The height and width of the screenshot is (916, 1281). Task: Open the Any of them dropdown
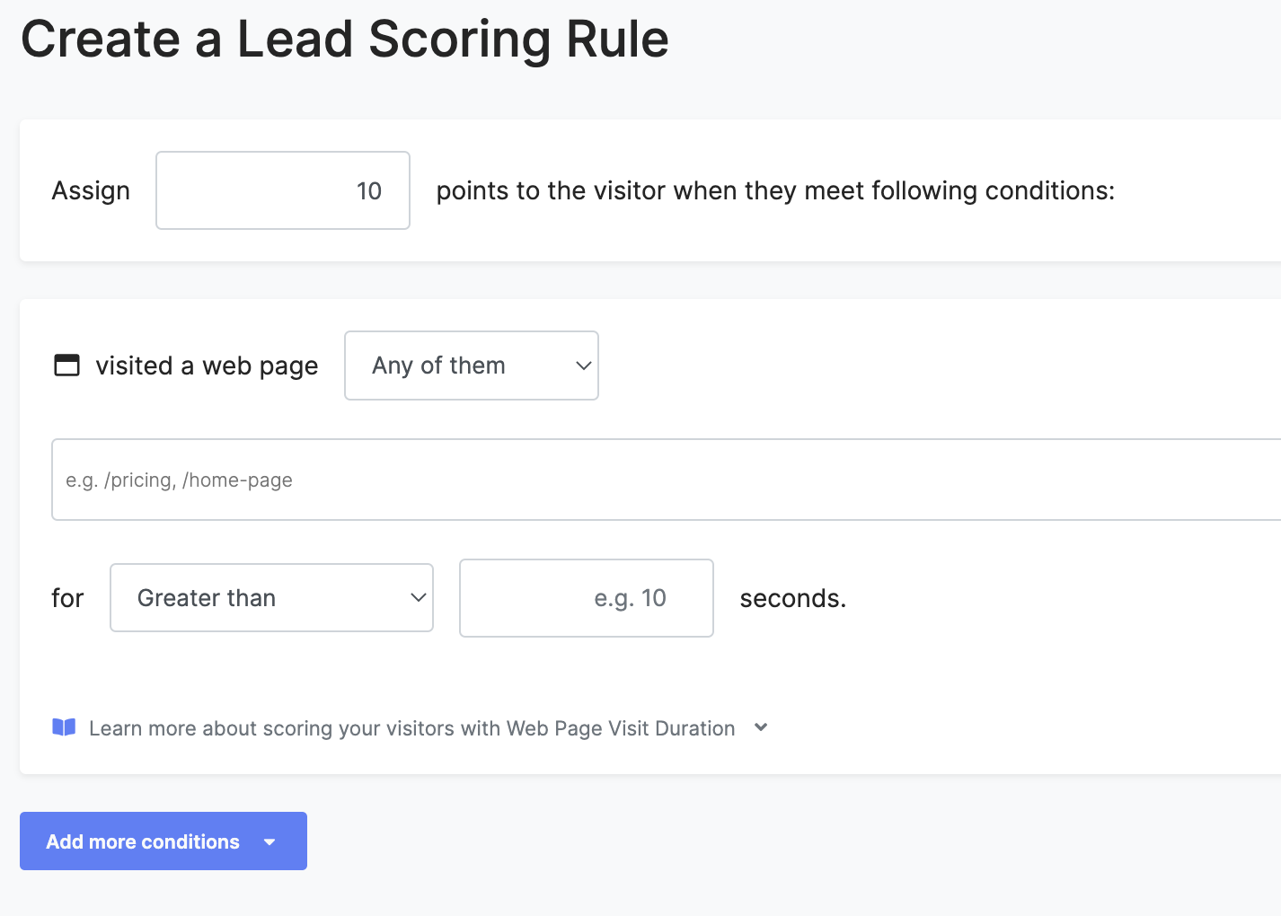click(472, 366)
